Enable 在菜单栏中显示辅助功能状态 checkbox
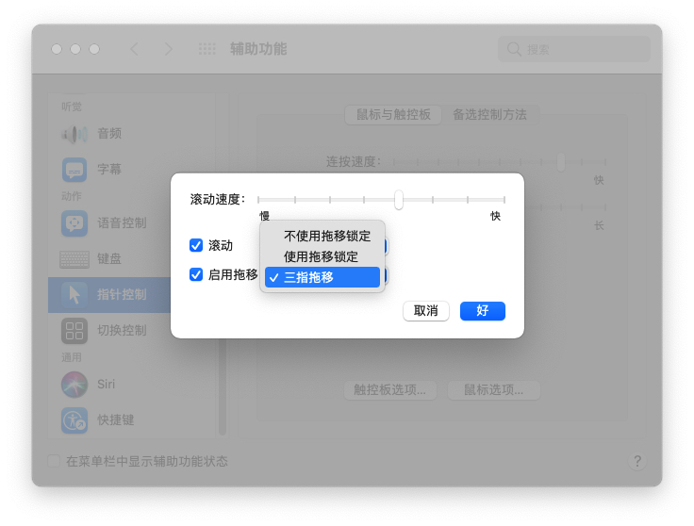The height and width of the screenshot is (526, 694). tap(54, 461)
